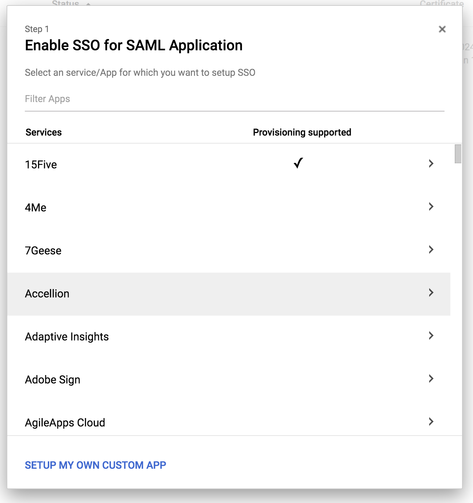Click Setup My Own Custom App link
The image size is (473, 503).
[95, 465]
